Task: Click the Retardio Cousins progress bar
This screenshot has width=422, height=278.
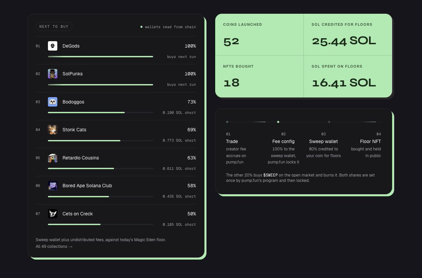Action: tap(101, 168)
